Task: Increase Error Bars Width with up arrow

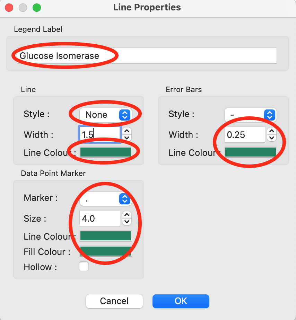Action: (272, 131)
